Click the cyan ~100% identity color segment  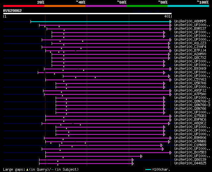188,6
